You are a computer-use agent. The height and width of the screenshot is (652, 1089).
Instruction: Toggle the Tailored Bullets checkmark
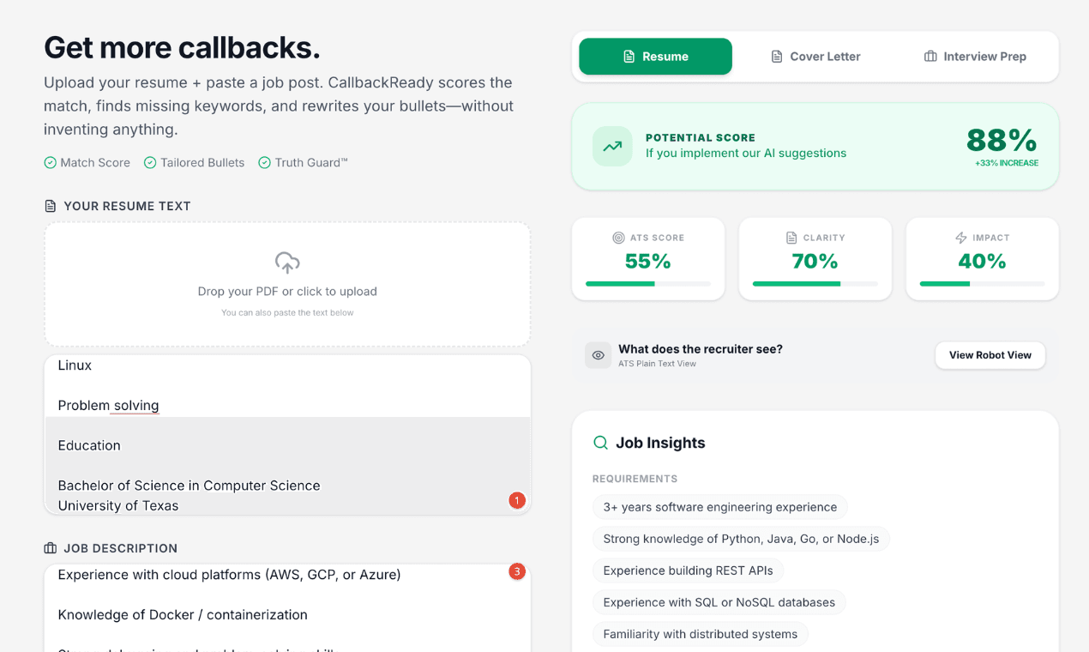[x=149, y=162]
